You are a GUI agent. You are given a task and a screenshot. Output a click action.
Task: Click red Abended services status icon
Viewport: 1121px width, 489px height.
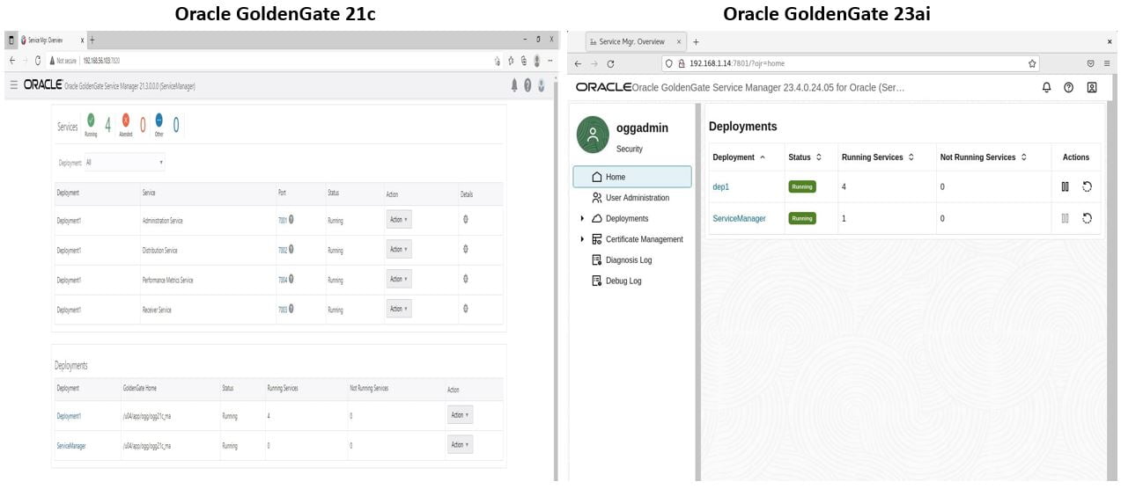(125, 120)
